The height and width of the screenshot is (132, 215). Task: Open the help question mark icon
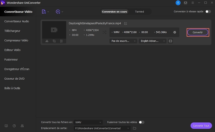click(14, 126)
